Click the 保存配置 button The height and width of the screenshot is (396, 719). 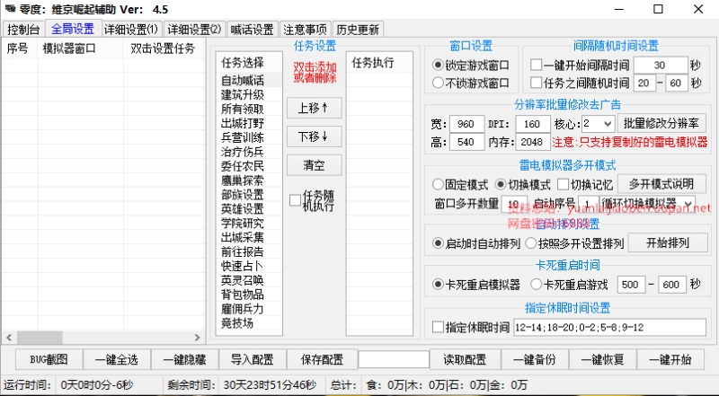point(322,359)
